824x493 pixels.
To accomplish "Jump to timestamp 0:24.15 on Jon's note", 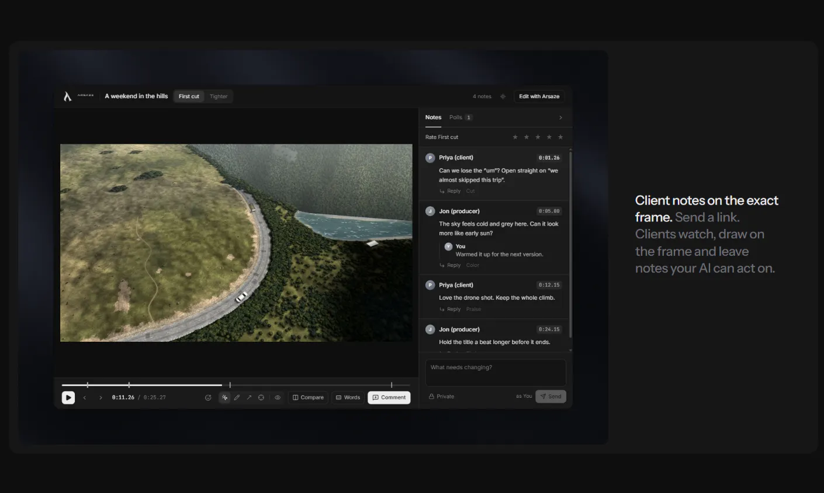I will [549, 329].
